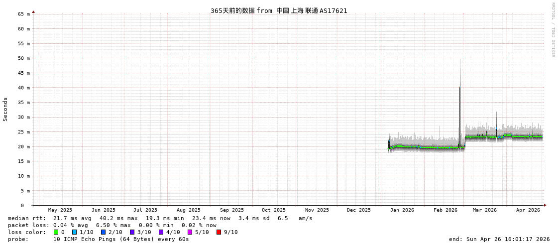Click the May 2025 x-axis label
This screenshot has height=246, width=558.
coord(60,210)
